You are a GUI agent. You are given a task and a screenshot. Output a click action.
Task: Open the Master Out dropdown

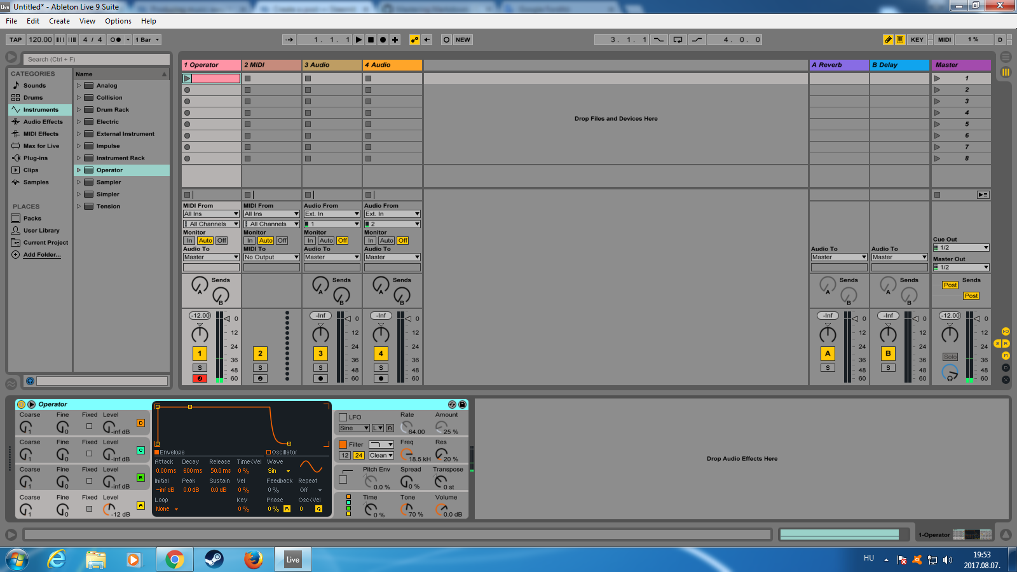961,267
